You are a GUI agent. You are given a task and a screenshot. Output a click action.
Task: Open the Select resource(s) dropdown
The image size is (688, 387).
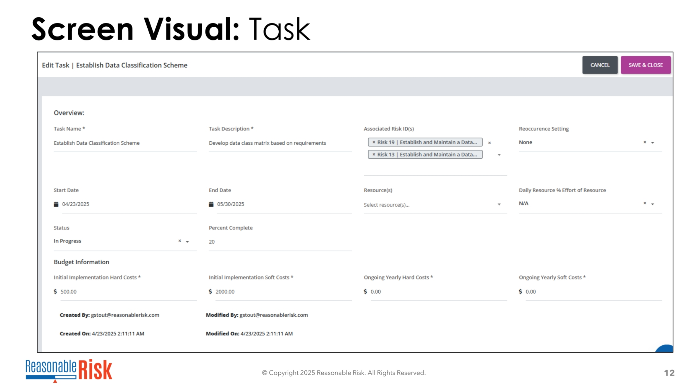435,205
